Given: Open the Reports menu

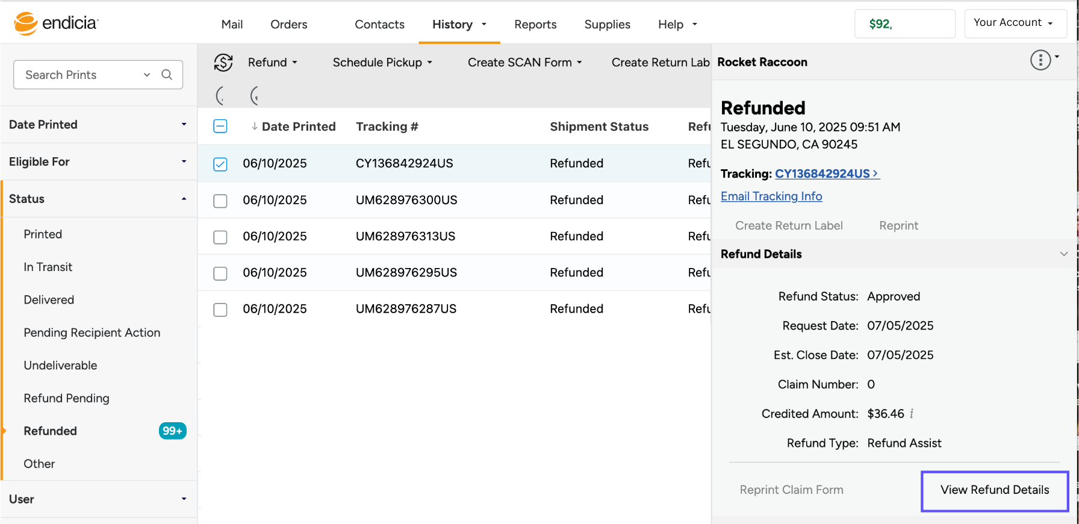Looking at the screenshot, I should pyautogui.click(x=535, y=25).
